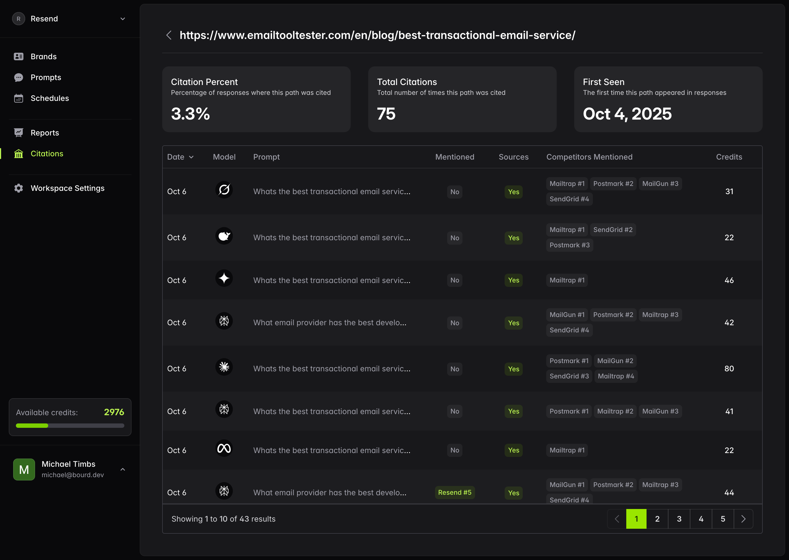Click the back arrow beside the URL

coord(169,35)
